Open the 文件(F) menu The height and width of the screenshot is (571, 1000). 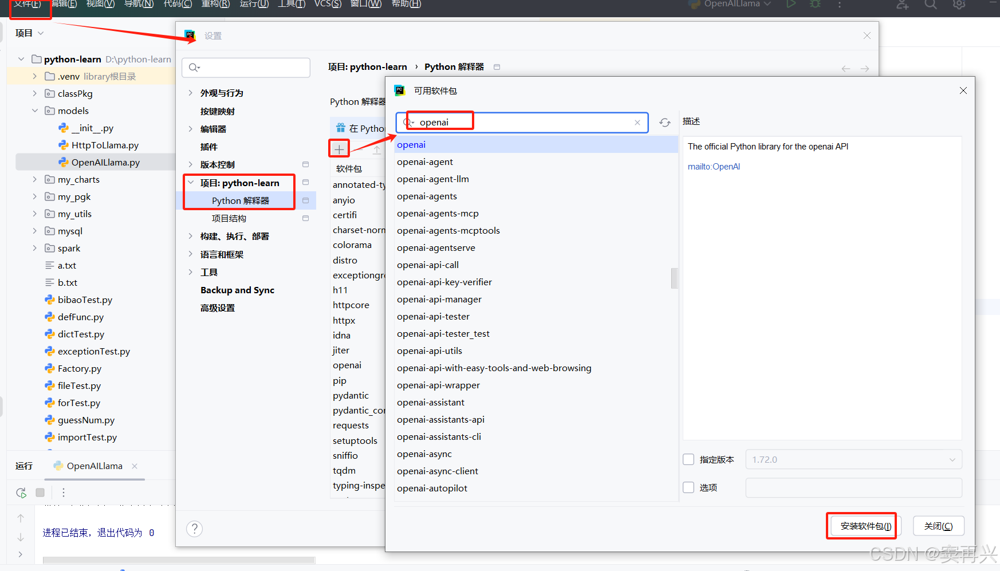click(27, 4)
